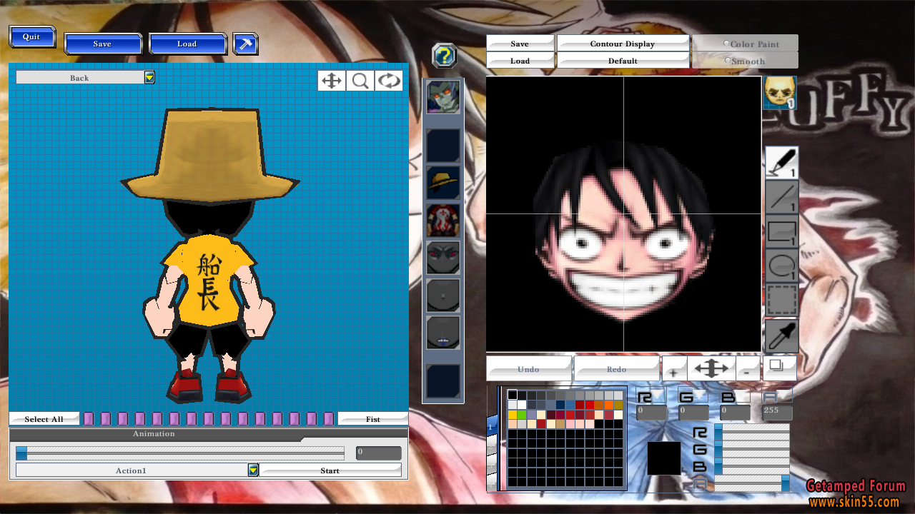Adjust the red R slider handle
Screen dimensions: 915x514
(718, 432)
